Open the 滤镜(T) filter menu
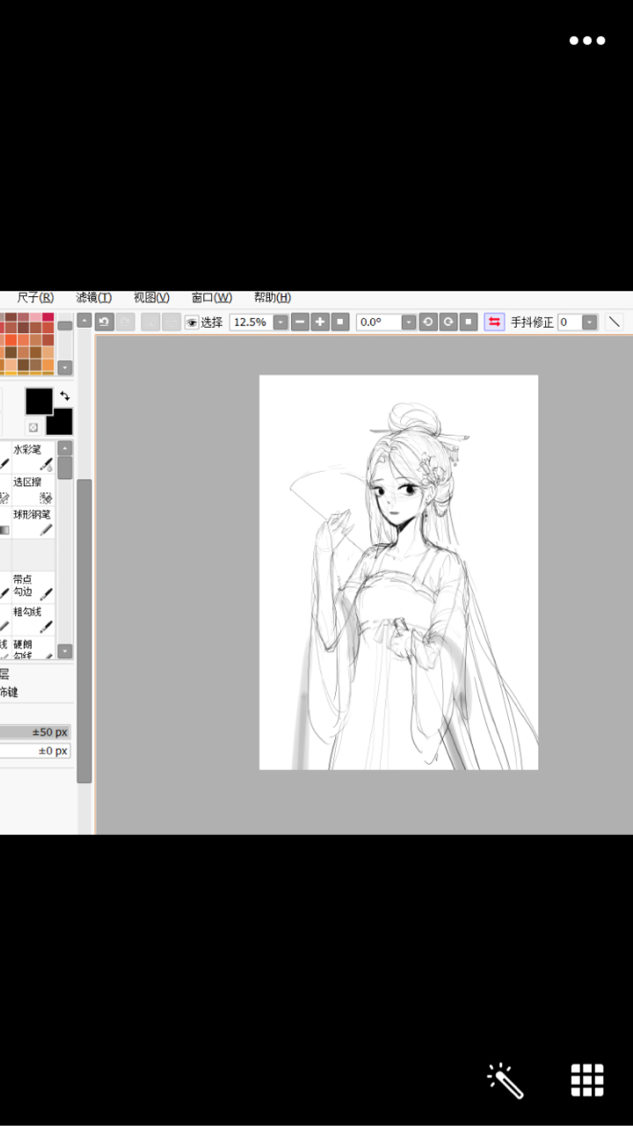This screenshot has width=633, height=1126. click(93, 297)
